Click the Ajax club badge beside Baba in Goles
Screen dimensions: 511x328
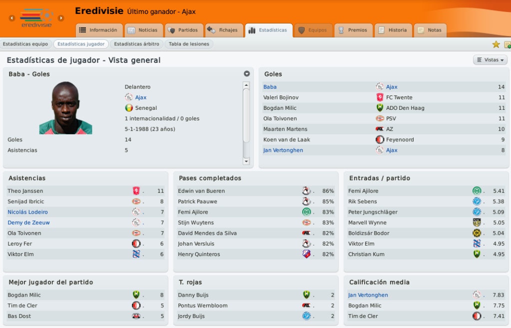[x=380, y=87]
